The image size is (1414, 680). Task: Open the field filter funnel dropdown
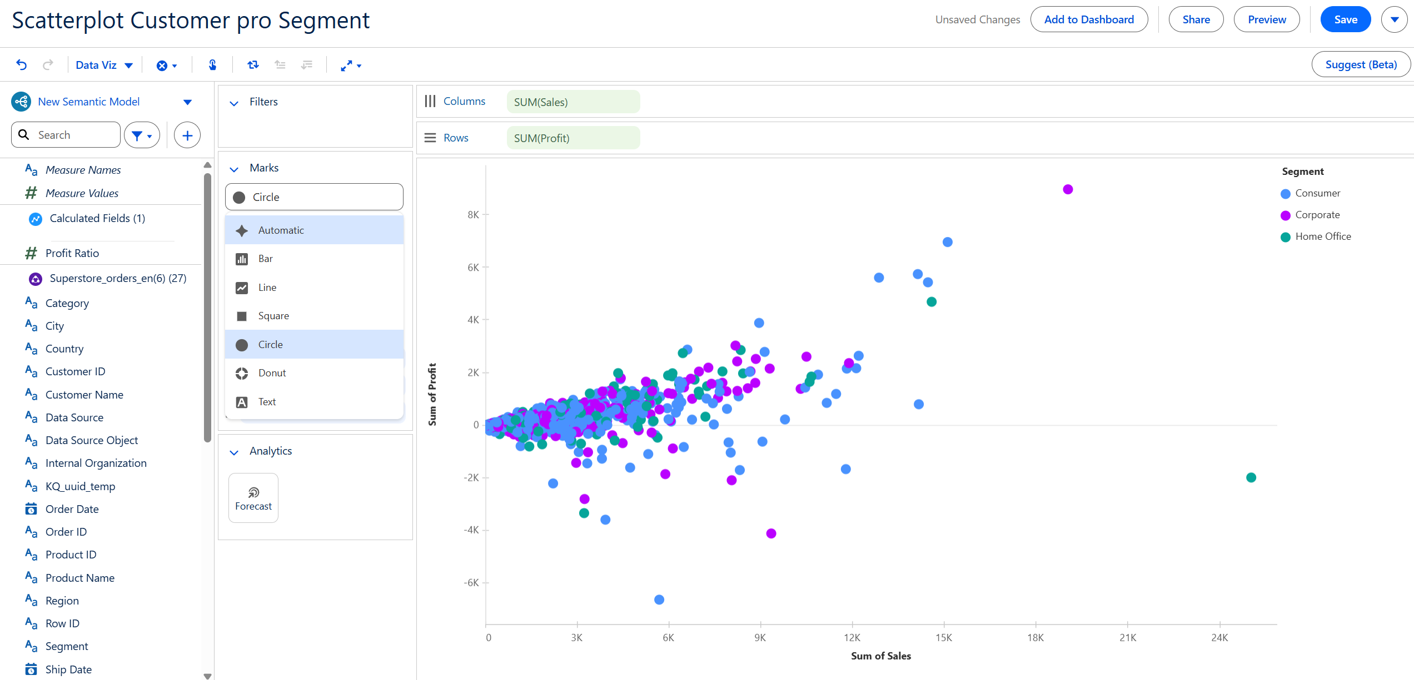[142, 135]
